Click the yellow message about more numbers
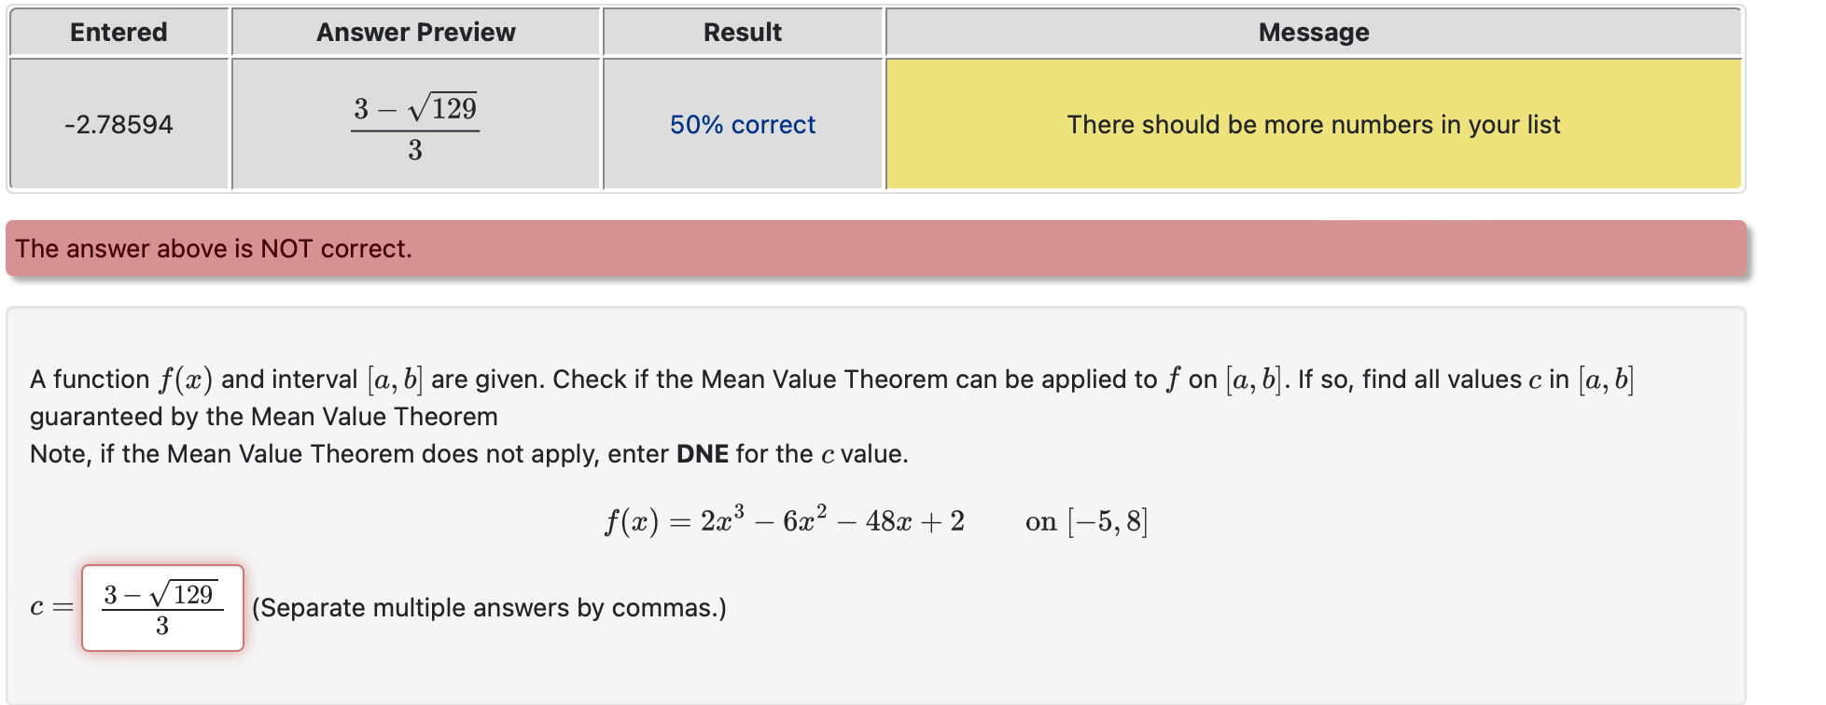Viewport: 1826px width, 705px height. click(1312, 124)
